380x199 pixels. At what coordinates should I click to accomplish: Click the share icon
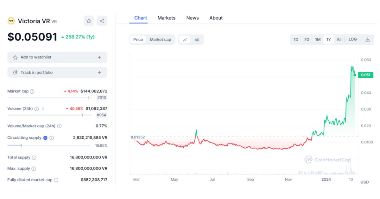pyautogui.click(x=102, y=21)
